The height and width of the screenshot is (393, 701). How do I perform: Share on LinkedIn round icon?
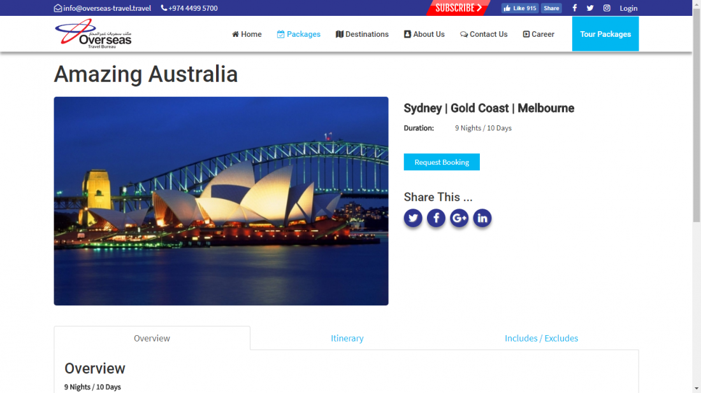click(x=482, y=217)
